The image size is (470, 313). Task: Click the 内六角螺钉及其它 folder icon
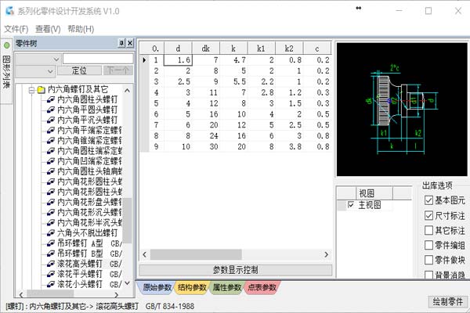(41, 90)
